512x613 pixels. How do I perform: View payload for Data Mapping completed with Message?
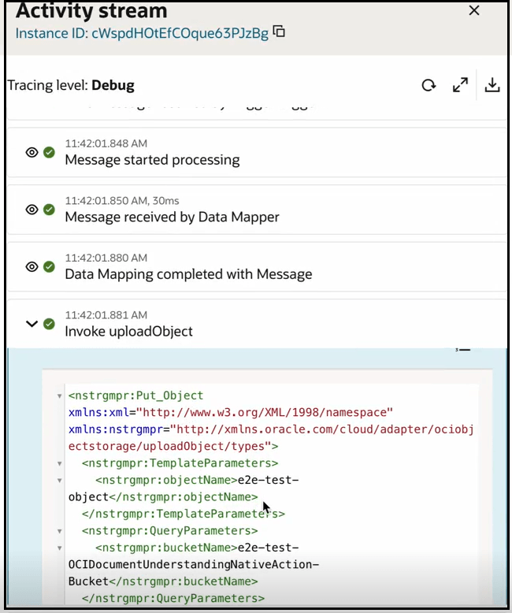(x=32, y=266)
